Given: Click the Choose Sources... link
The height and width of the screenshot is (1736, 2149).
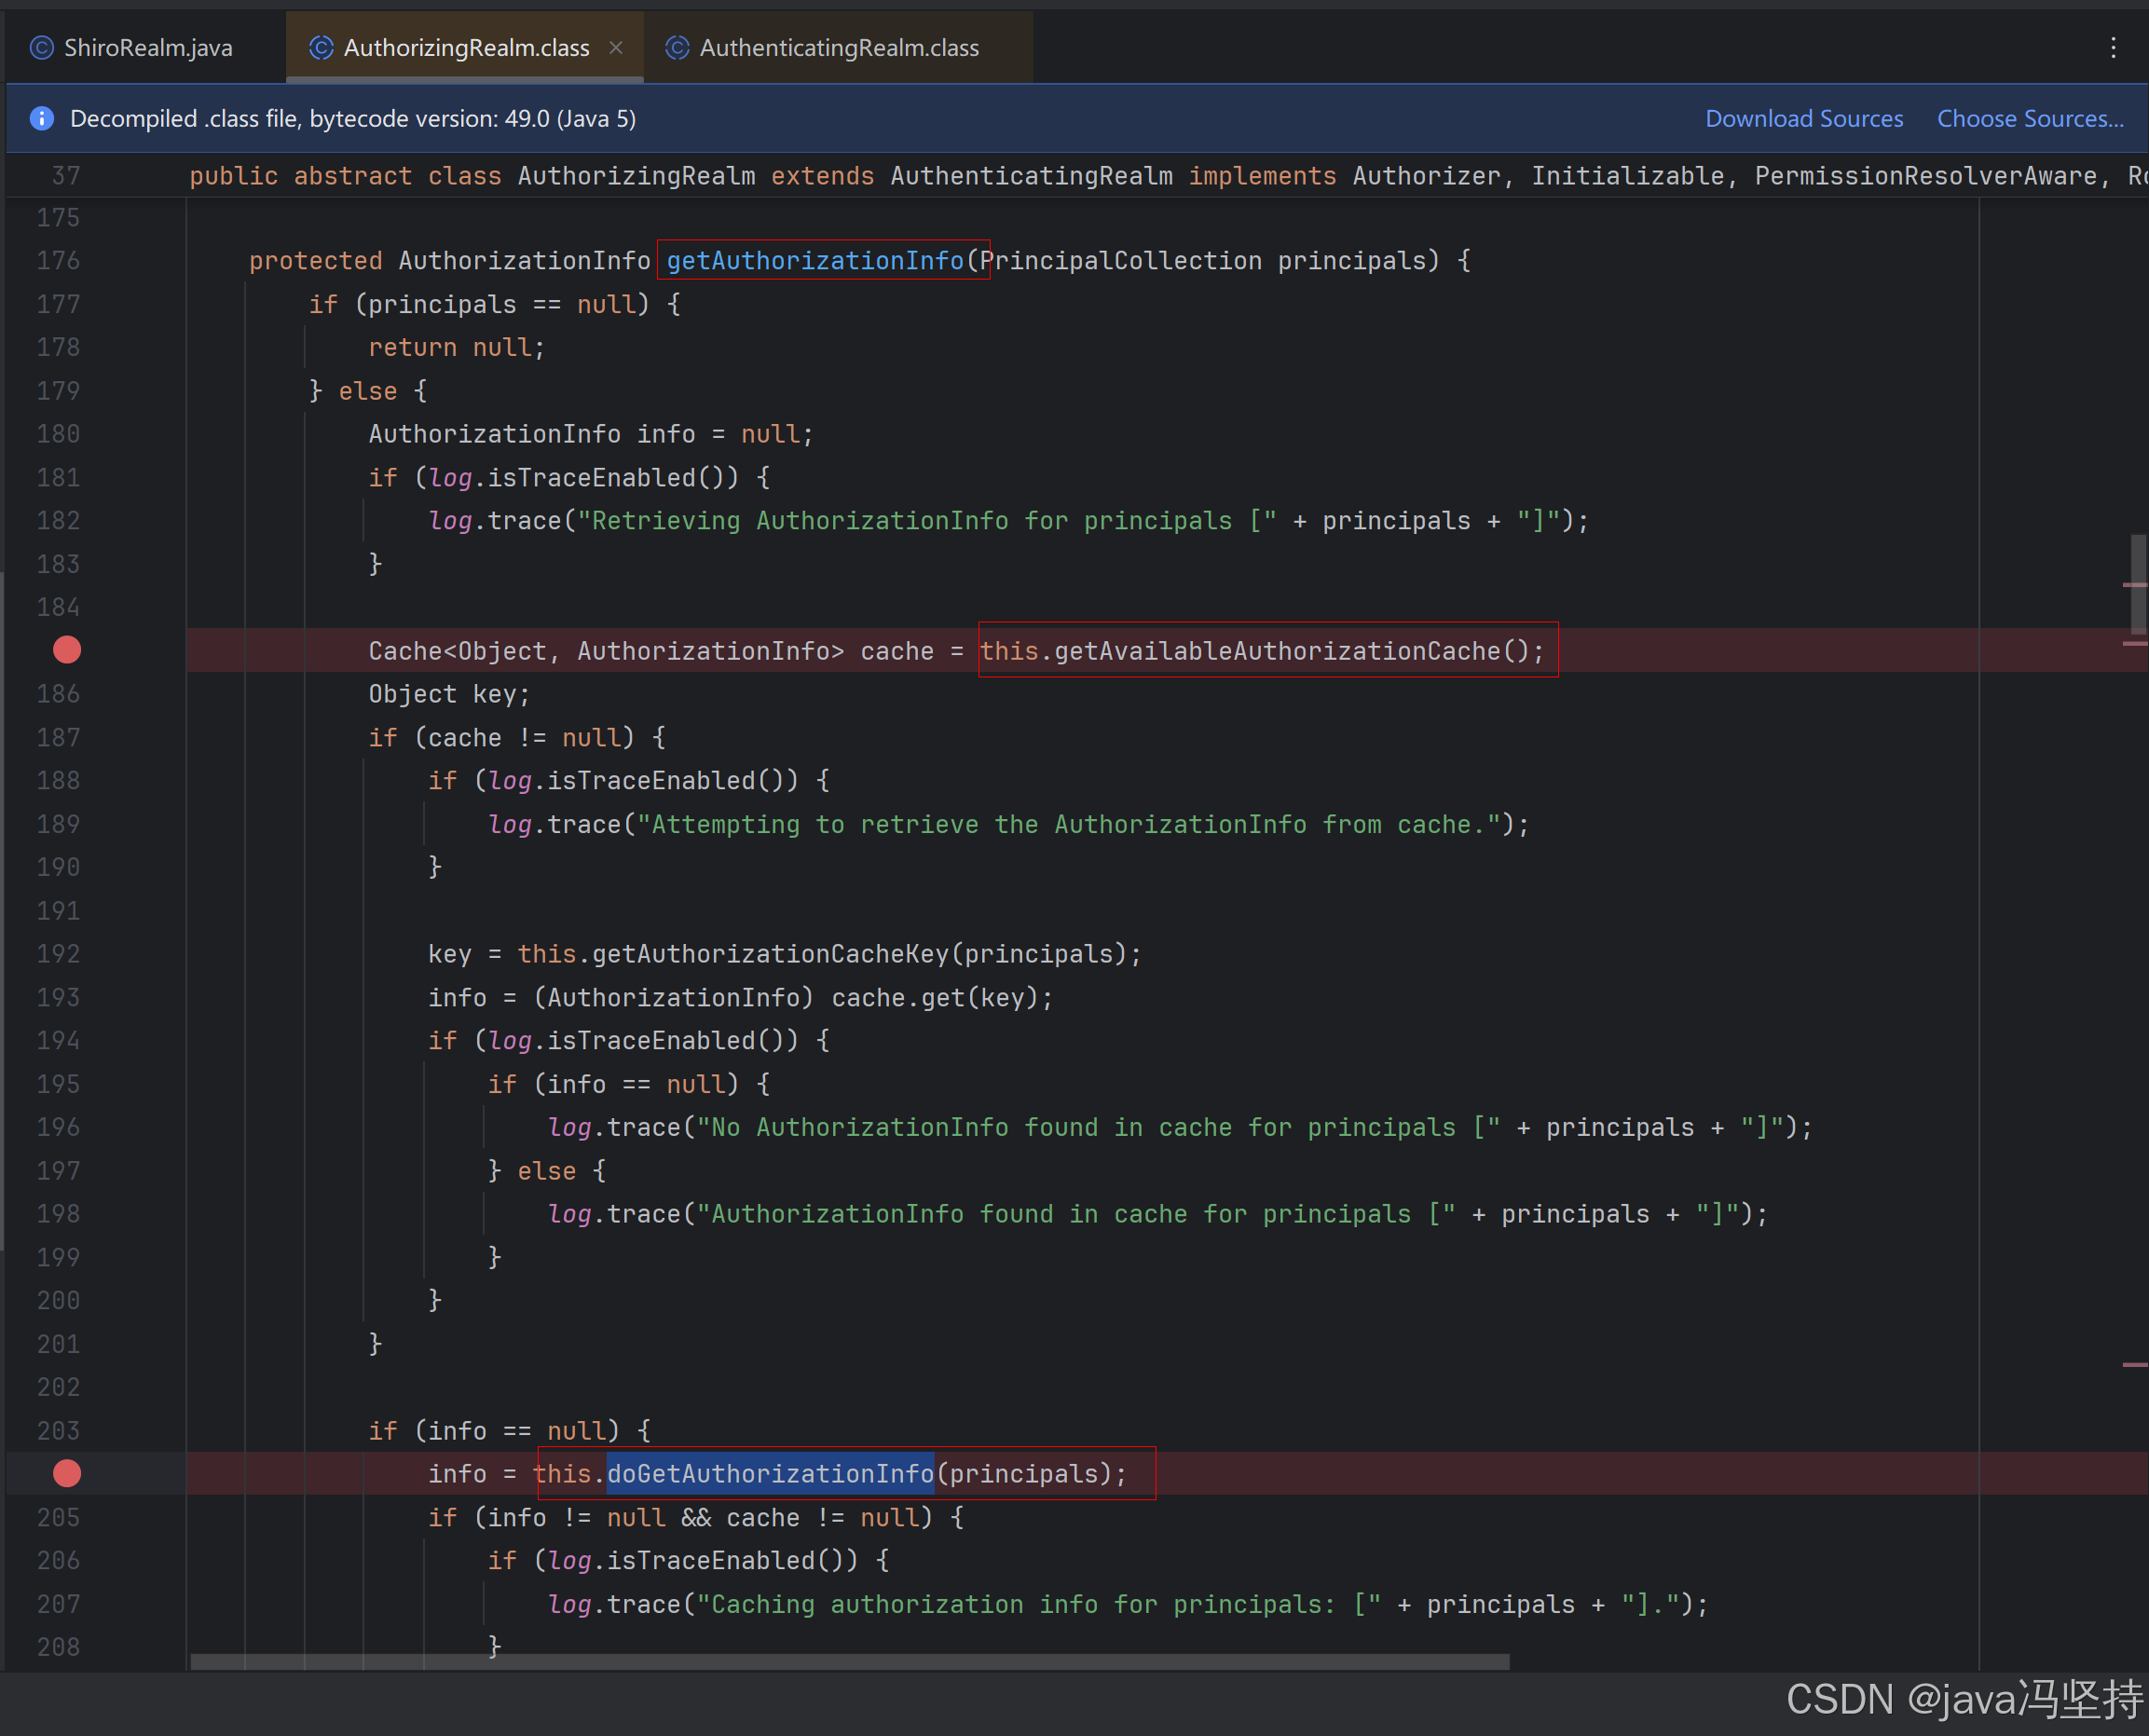Looking at the screenshot, I should (2030, 118).
